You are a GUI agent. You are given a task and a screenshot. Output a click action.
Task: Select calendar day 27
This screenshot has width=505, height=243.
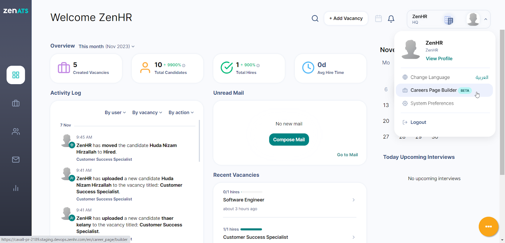coord(386,137)
